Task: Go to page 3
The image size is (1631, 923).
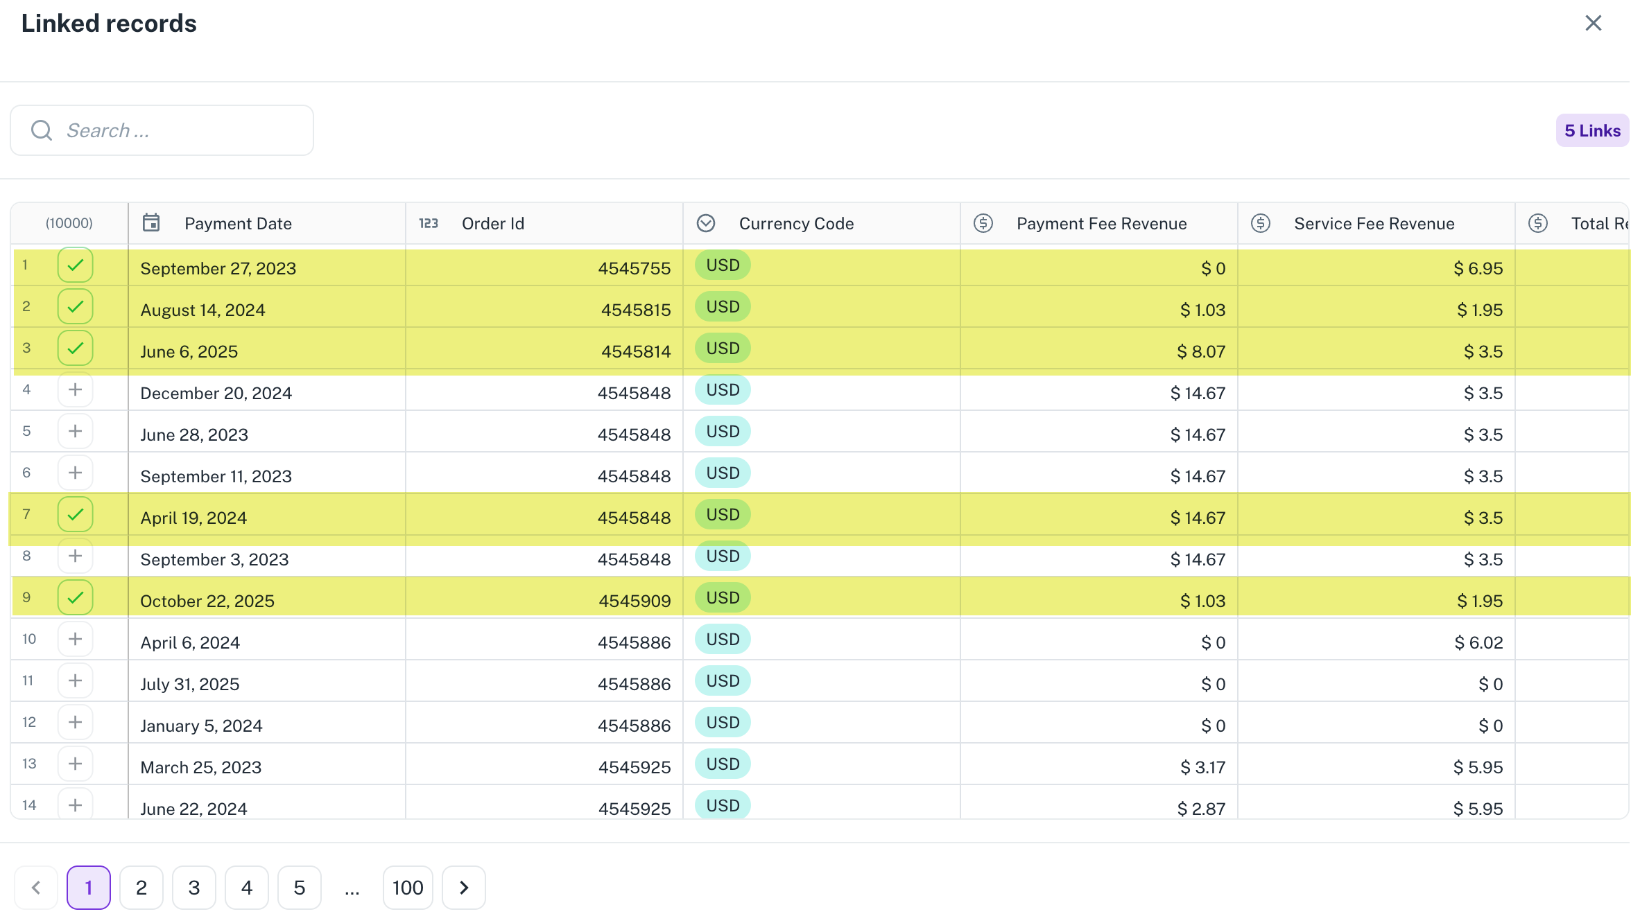Action: (x=194, y=888)
